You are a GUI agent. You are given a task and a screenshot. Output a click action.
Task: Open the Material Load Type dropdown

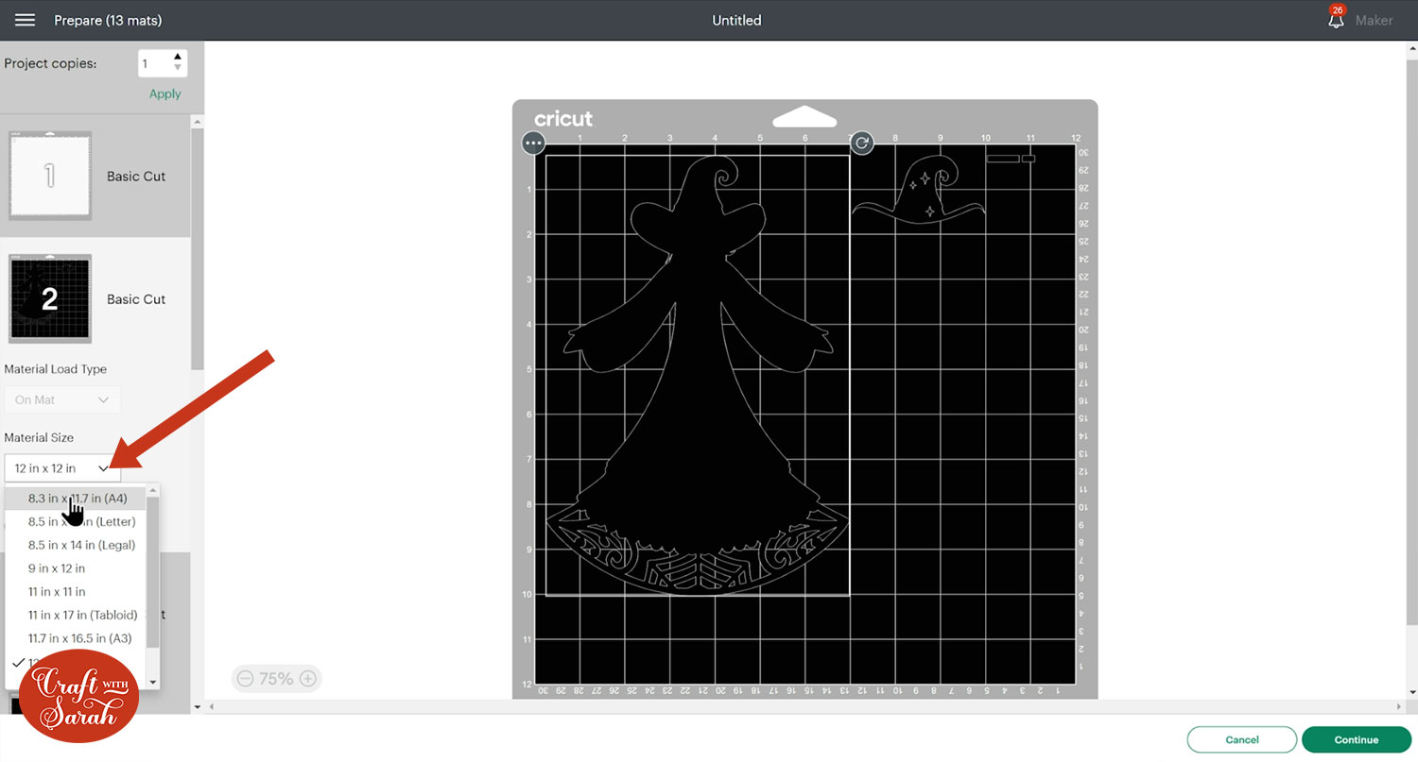[x=62, y=399]
